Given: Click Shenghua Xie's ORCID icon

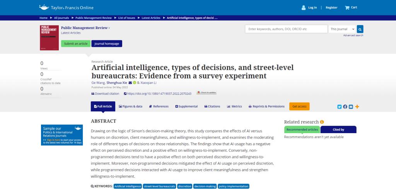Looking at the screenshot, I should pos(135,82).
